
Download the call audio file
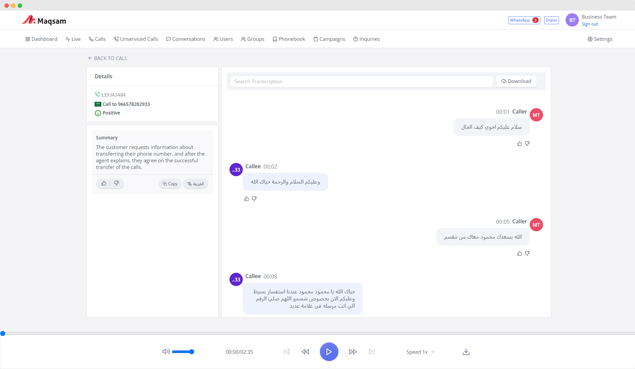tap(466, 352)
